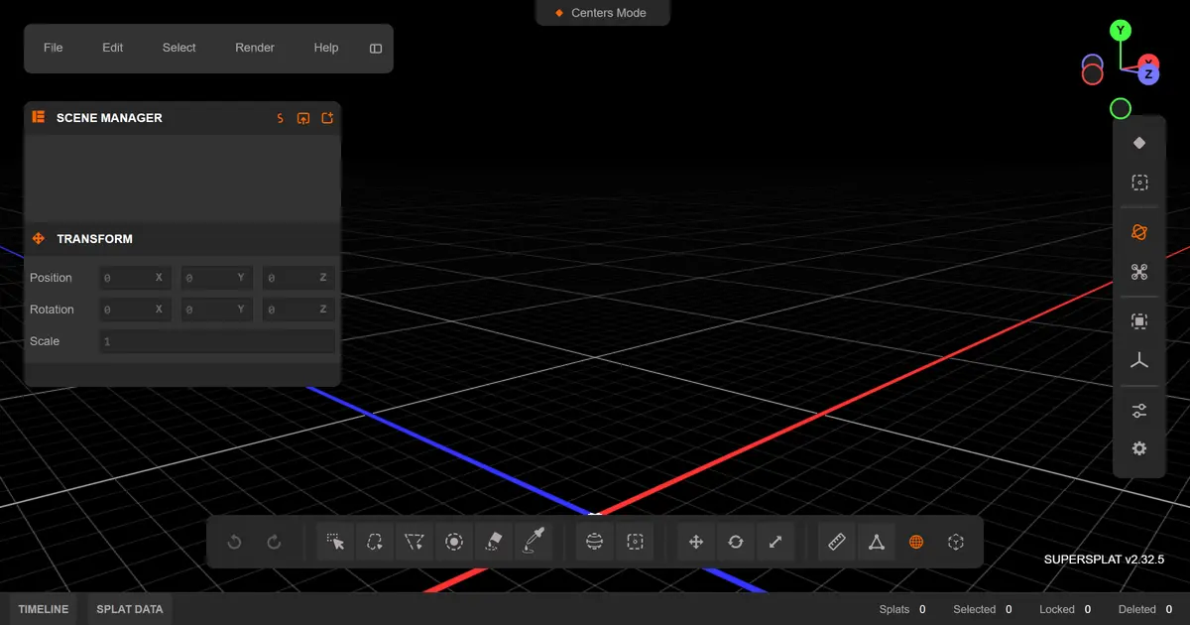Open the Settings gear in right toolbar

click(x=1139, y=448)
